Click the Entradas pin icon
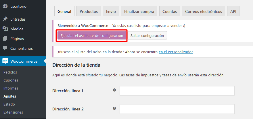Screen dimensions: 253x119 (5, 19)
